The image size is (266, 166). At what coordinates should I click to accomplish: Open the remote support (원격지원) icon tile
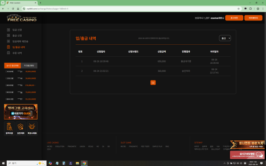(x=9, y=128)
